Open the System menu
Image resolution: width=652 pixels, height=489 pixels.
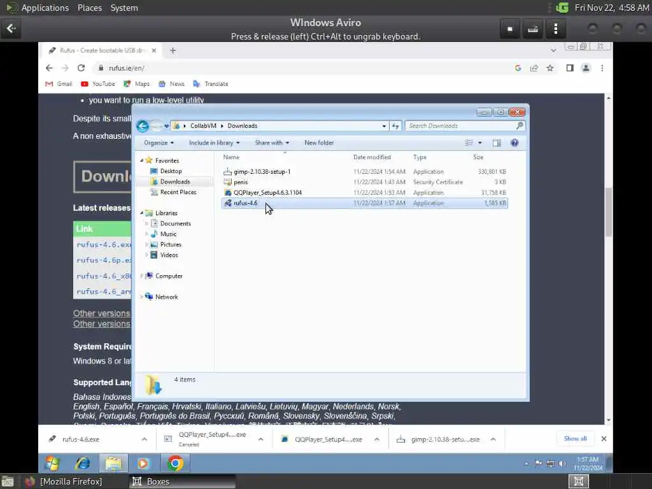click(124, 8)
